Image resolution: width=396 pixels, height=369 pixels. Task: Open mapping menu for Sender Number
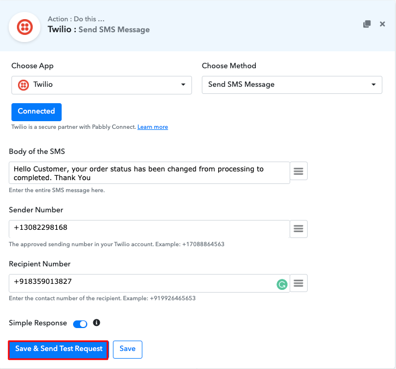click(x=298, y=229)
